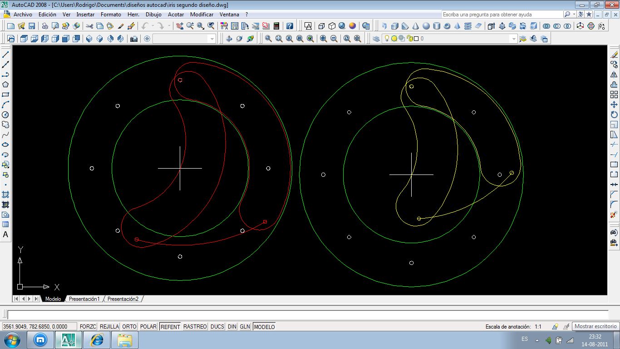620x349 pixels.
Task: Click the Windows Start button
Action: pos(11,340)
